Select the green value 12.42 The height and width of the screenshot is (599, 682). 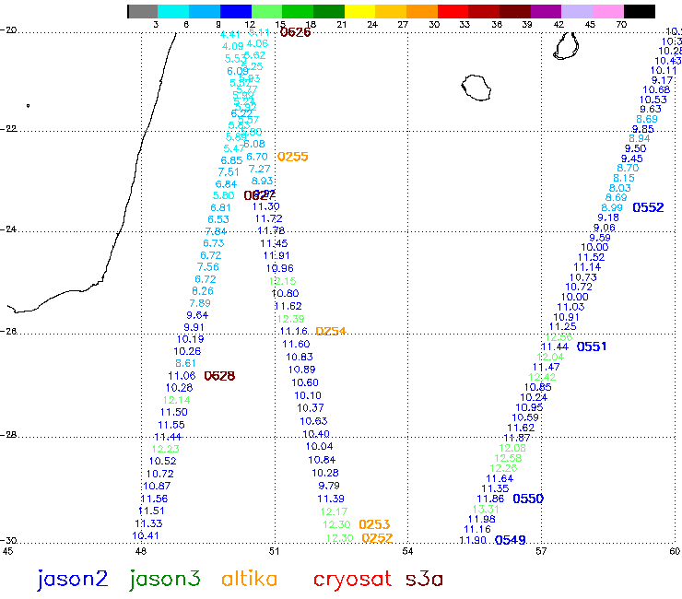click(x=542, y=378)
